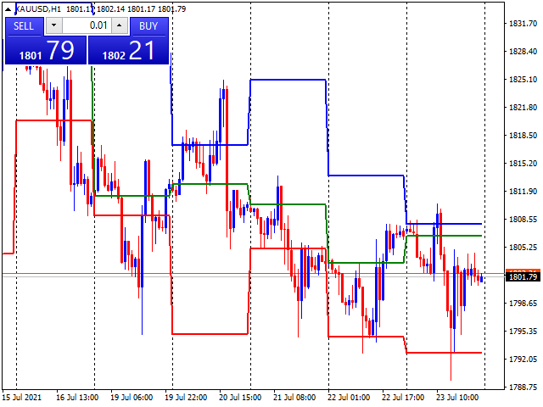Click the 1821.80 price axis label
543x407 pixels.
[523, 108]
